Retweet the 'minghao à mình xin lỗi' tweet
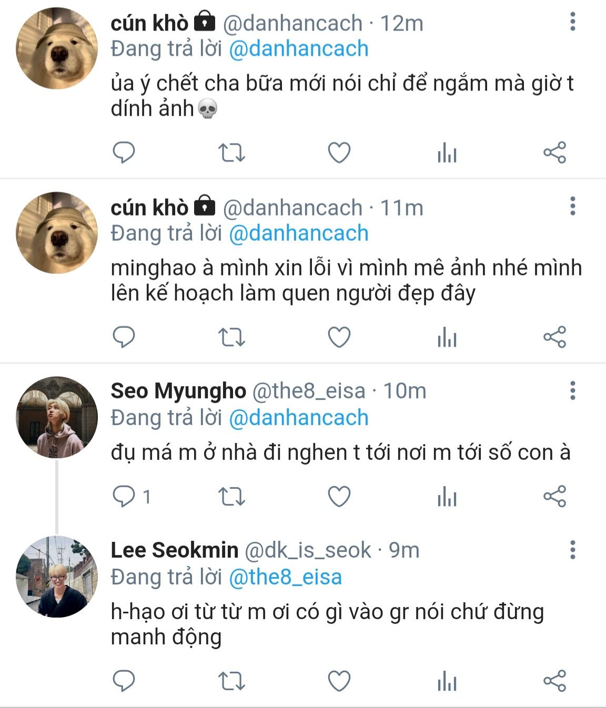The image size is (606, 708). coord(231,337)
